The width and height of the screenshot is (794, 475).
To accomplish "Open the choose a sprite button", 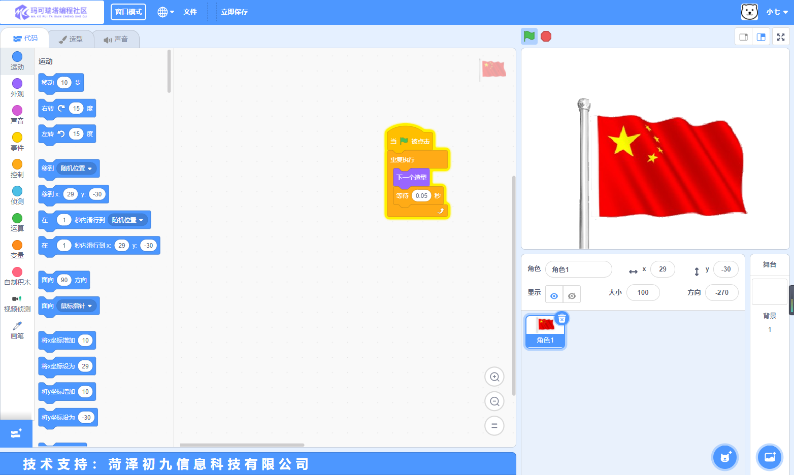I will click(725, 457).
